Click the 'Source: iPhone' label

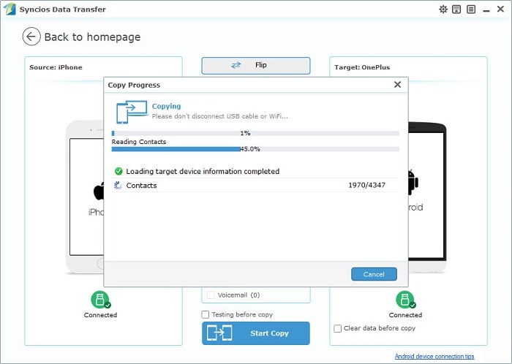(x=56, y=67)
